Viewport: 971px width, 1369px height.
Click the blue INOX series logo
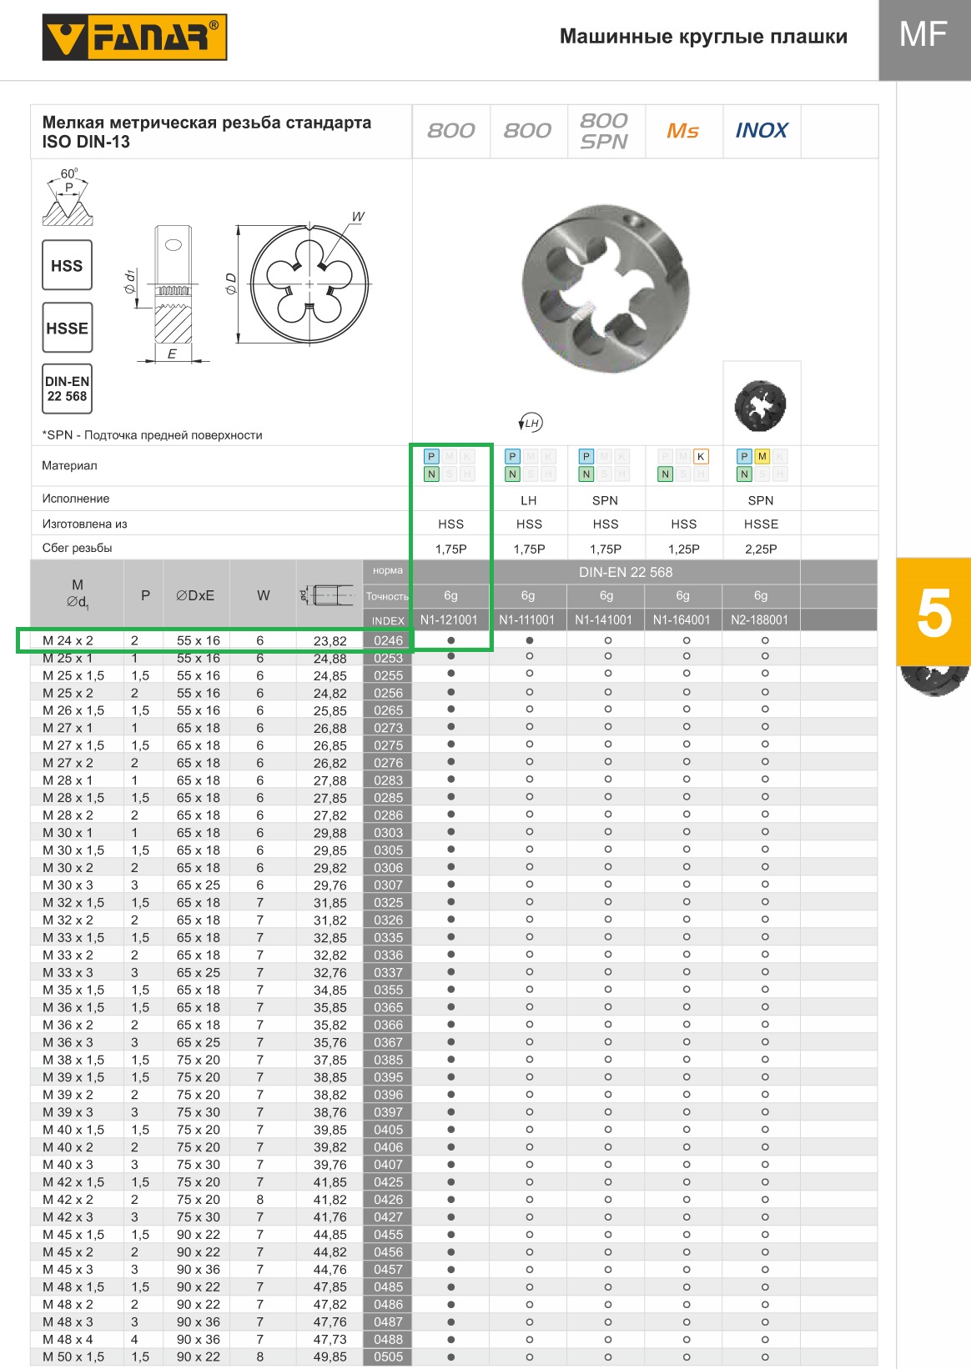[762, 130]
